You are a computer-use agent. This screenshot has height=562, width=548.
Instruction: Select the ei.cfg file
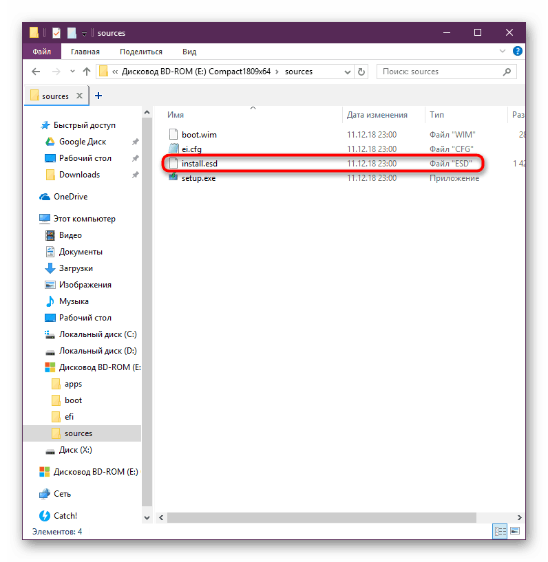pyautogui.click(x=191, y=149)
